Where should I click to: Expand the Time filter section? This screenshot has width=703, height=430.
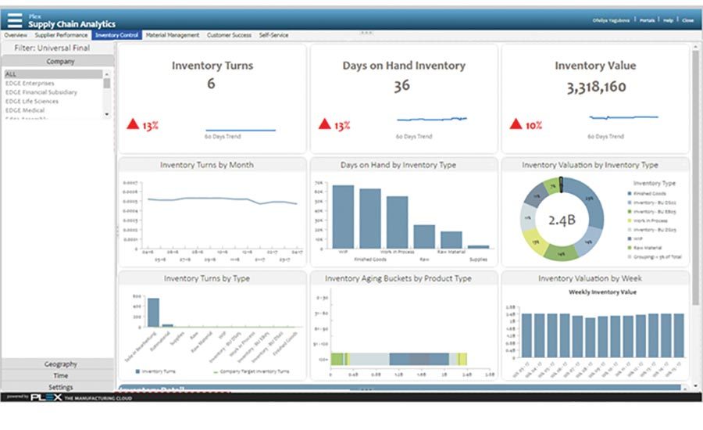(60, 375)
